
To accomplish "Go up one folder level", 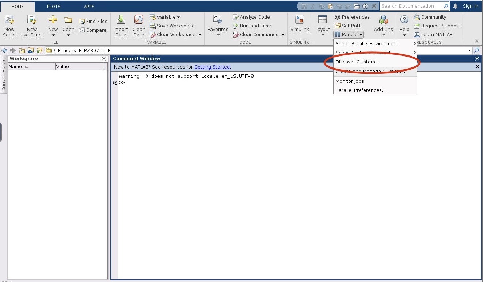I will 22,50.
